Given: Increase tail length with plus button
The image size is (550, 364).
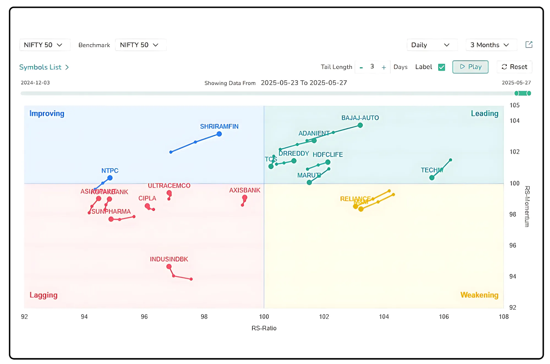Looking at the screenshot, I should 384,67.
